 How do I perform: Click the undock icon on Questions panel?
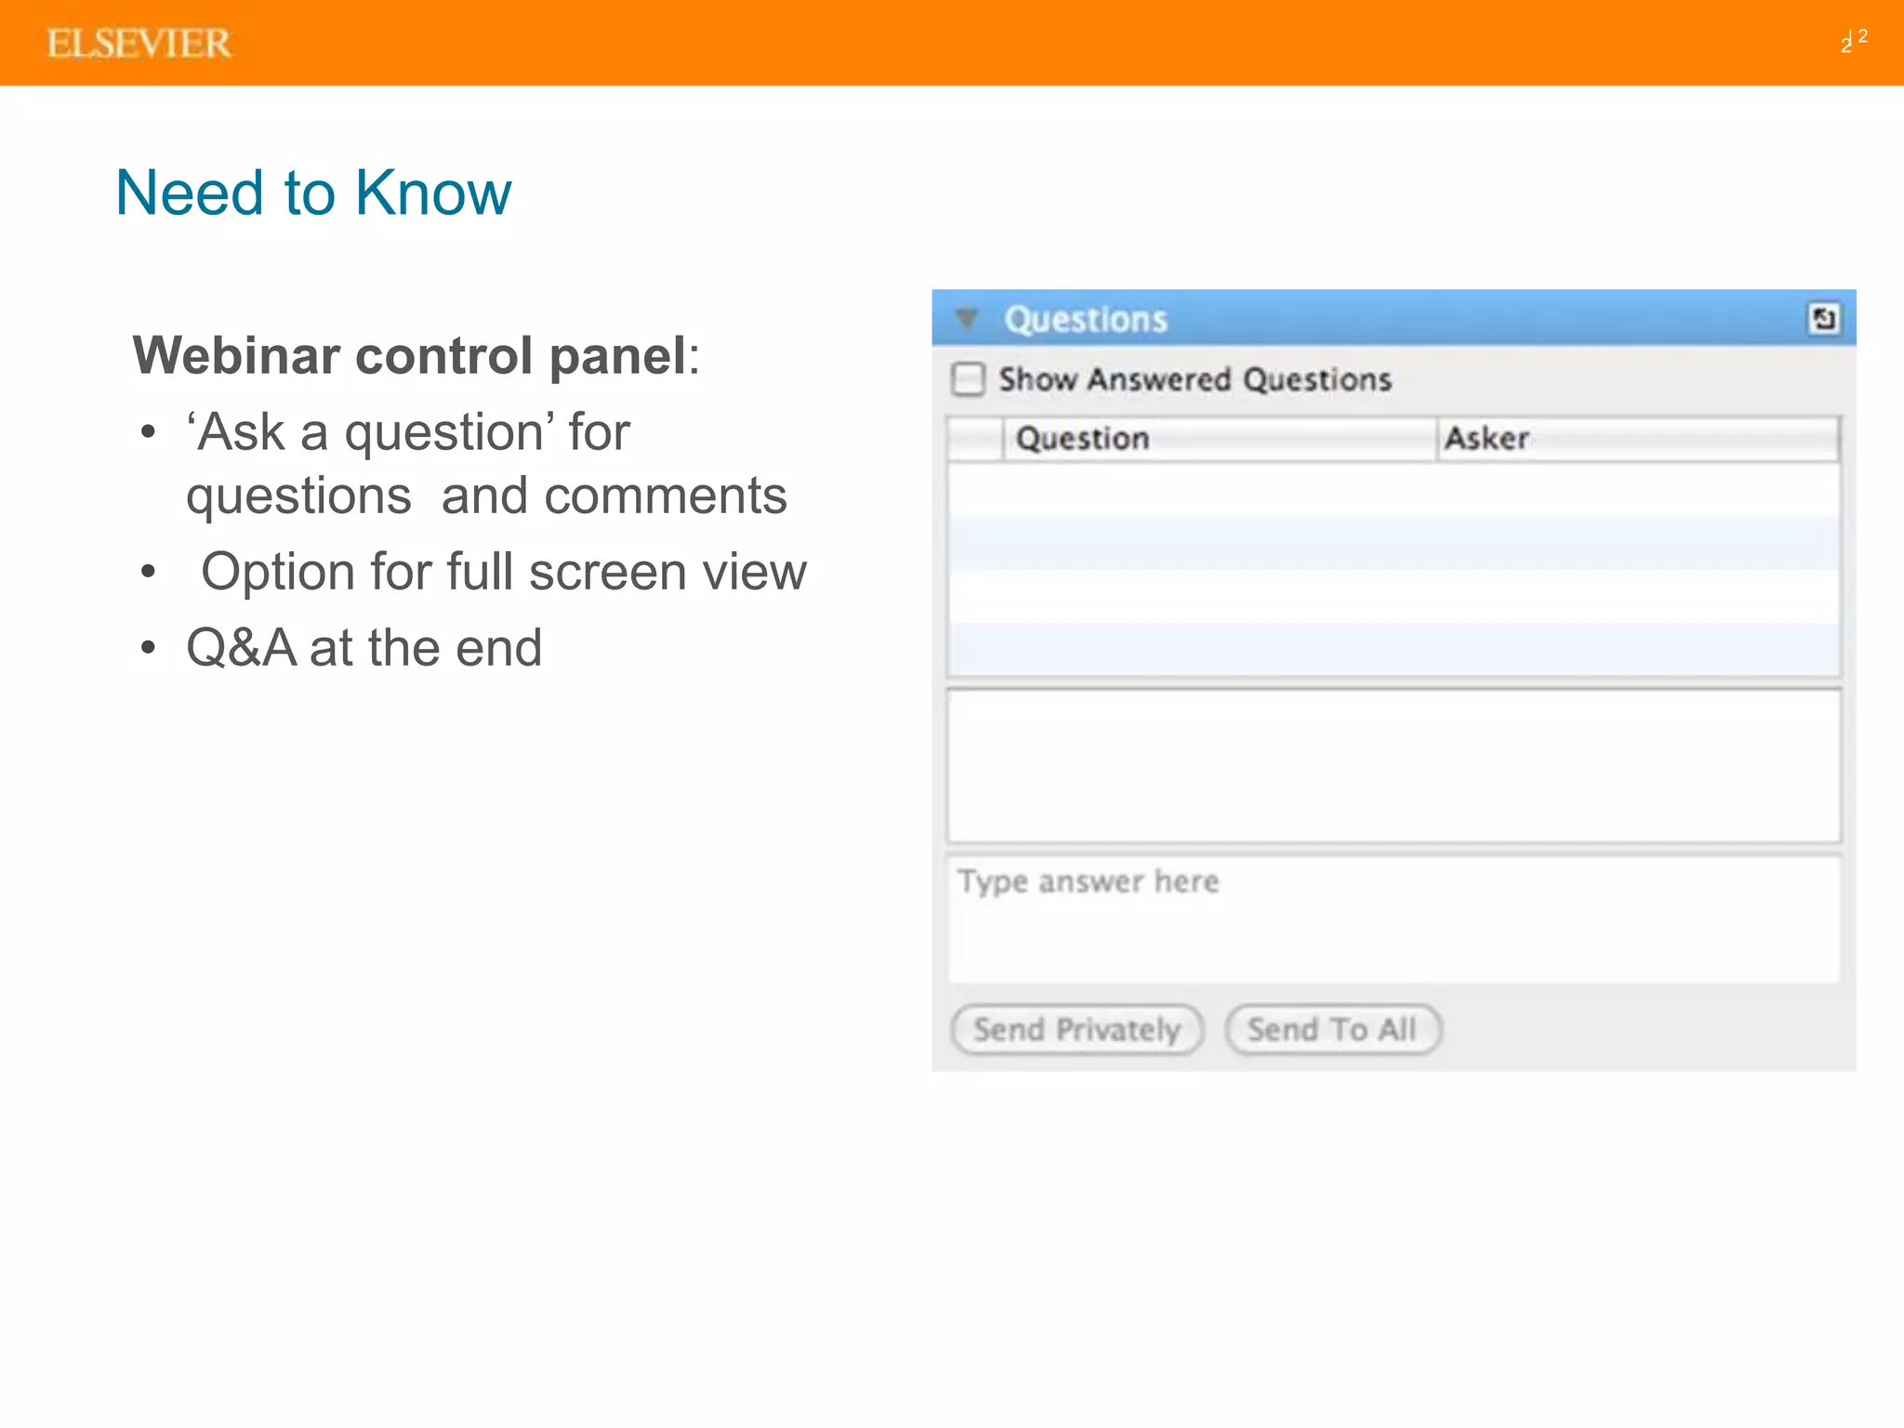[1823, 319]
